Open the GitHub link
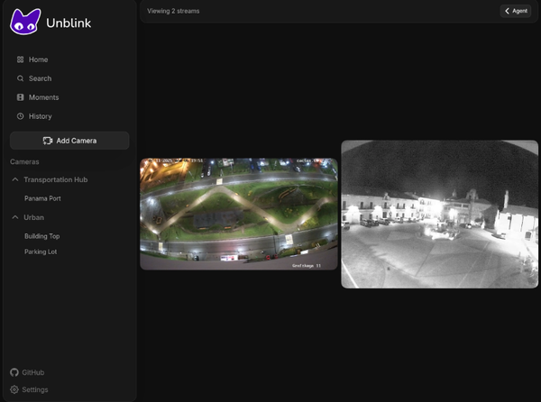The image size is (541, 402). tap(27, 372)
